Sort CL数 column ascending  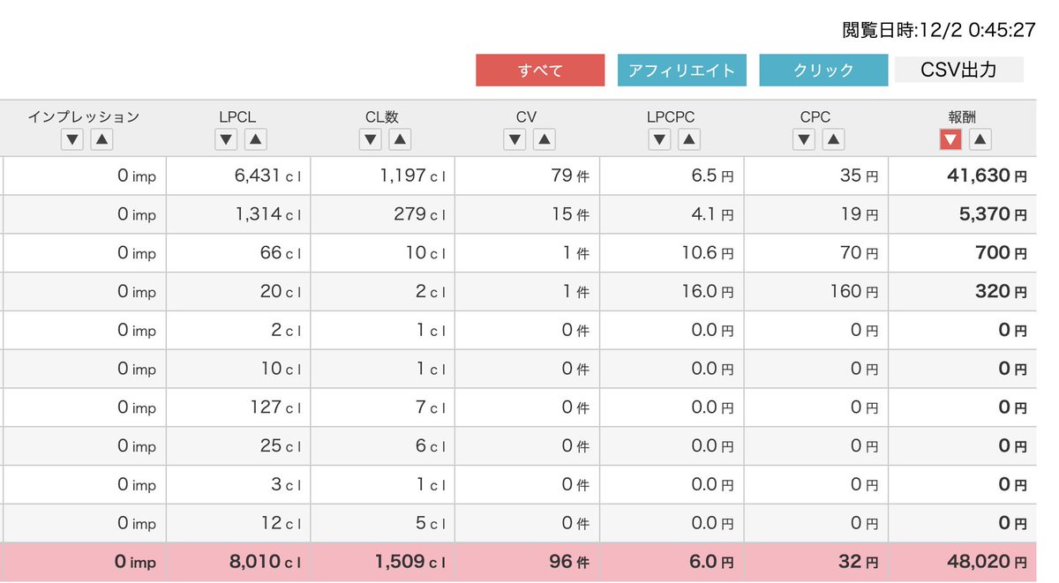[400, 139]
